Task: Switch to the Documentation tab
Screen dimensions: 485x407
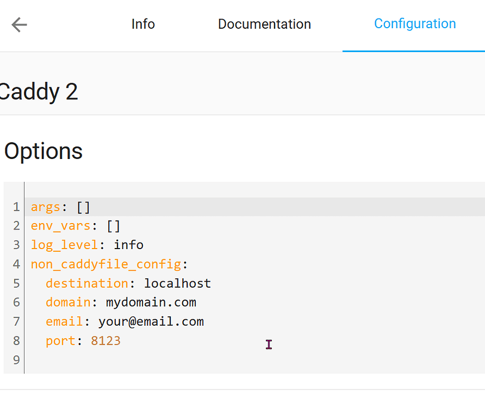Action: click(264, 24)
